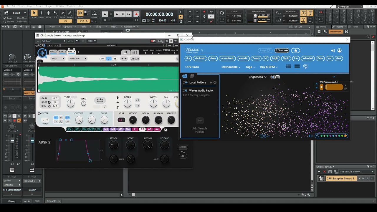The image size is (377, 212).
Task: Set CR8 sync mode to OFF
Action: (x=102, y=59)
